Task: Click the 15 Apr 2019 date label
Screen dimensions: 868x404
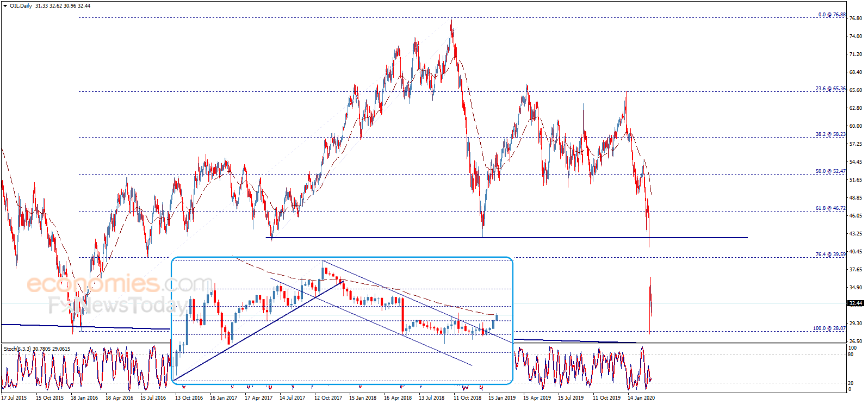Action: 537,398
